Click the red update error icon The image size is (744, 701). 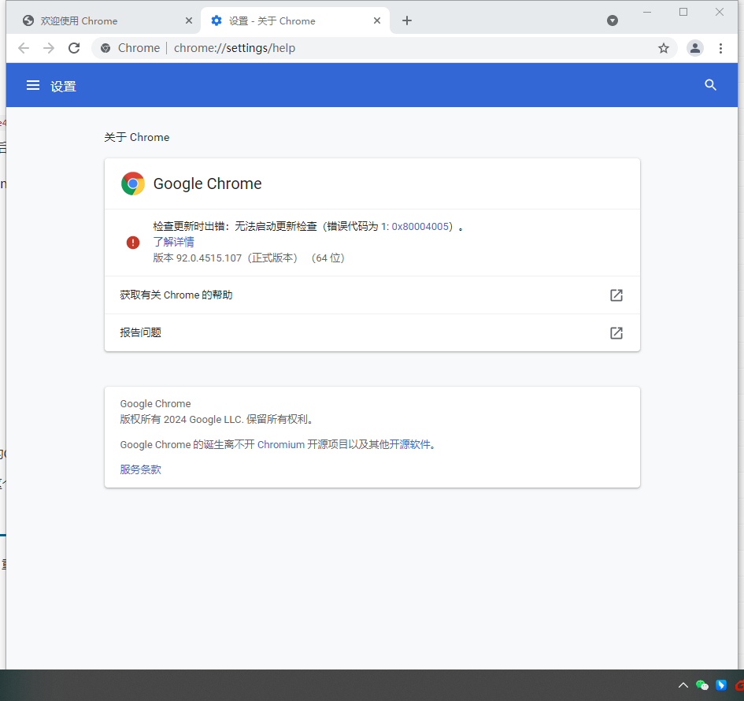click(x=133, y=243)
